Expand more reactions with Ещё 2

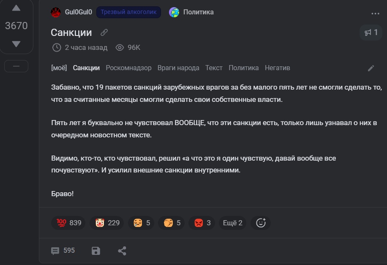[232, 223]
